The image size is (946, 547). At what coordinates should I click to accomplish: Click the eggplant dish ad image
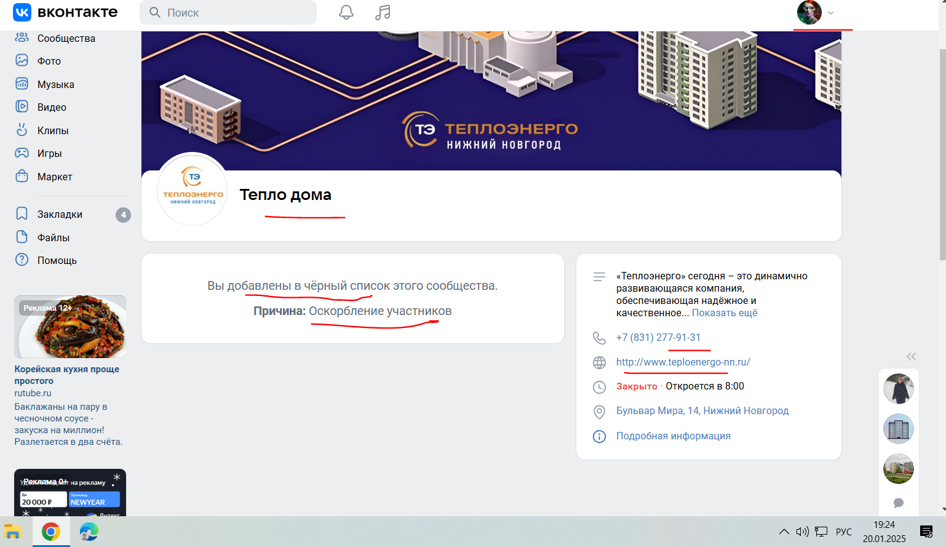point(70,327)
